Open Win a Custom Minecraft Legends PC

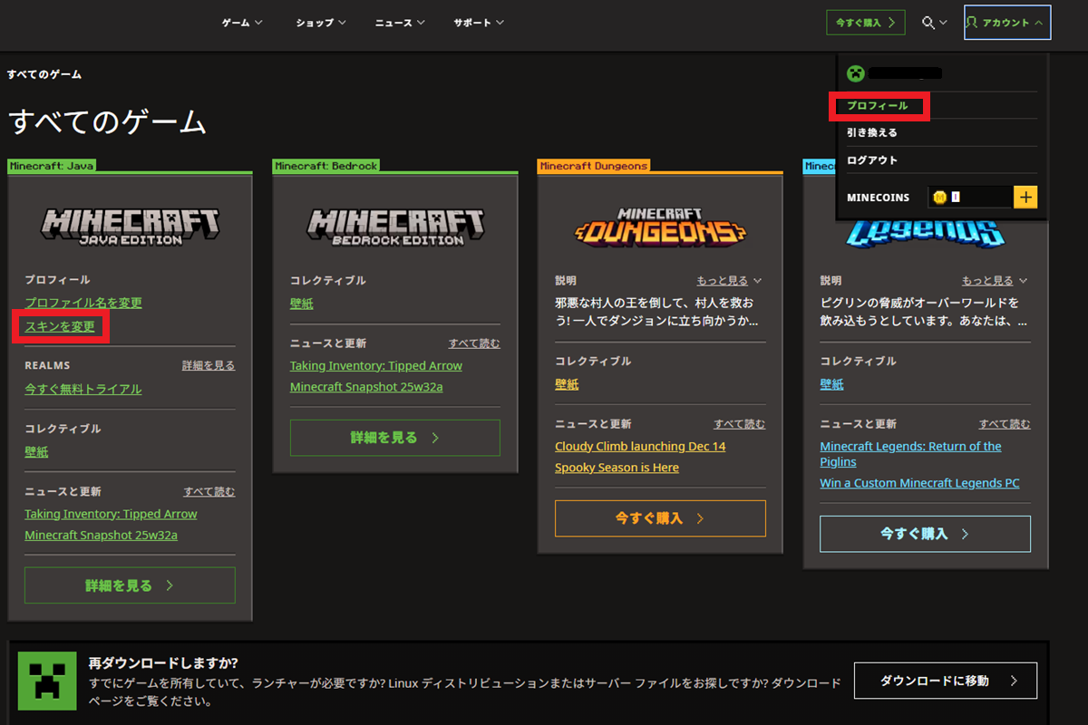(x=919, y=483)
